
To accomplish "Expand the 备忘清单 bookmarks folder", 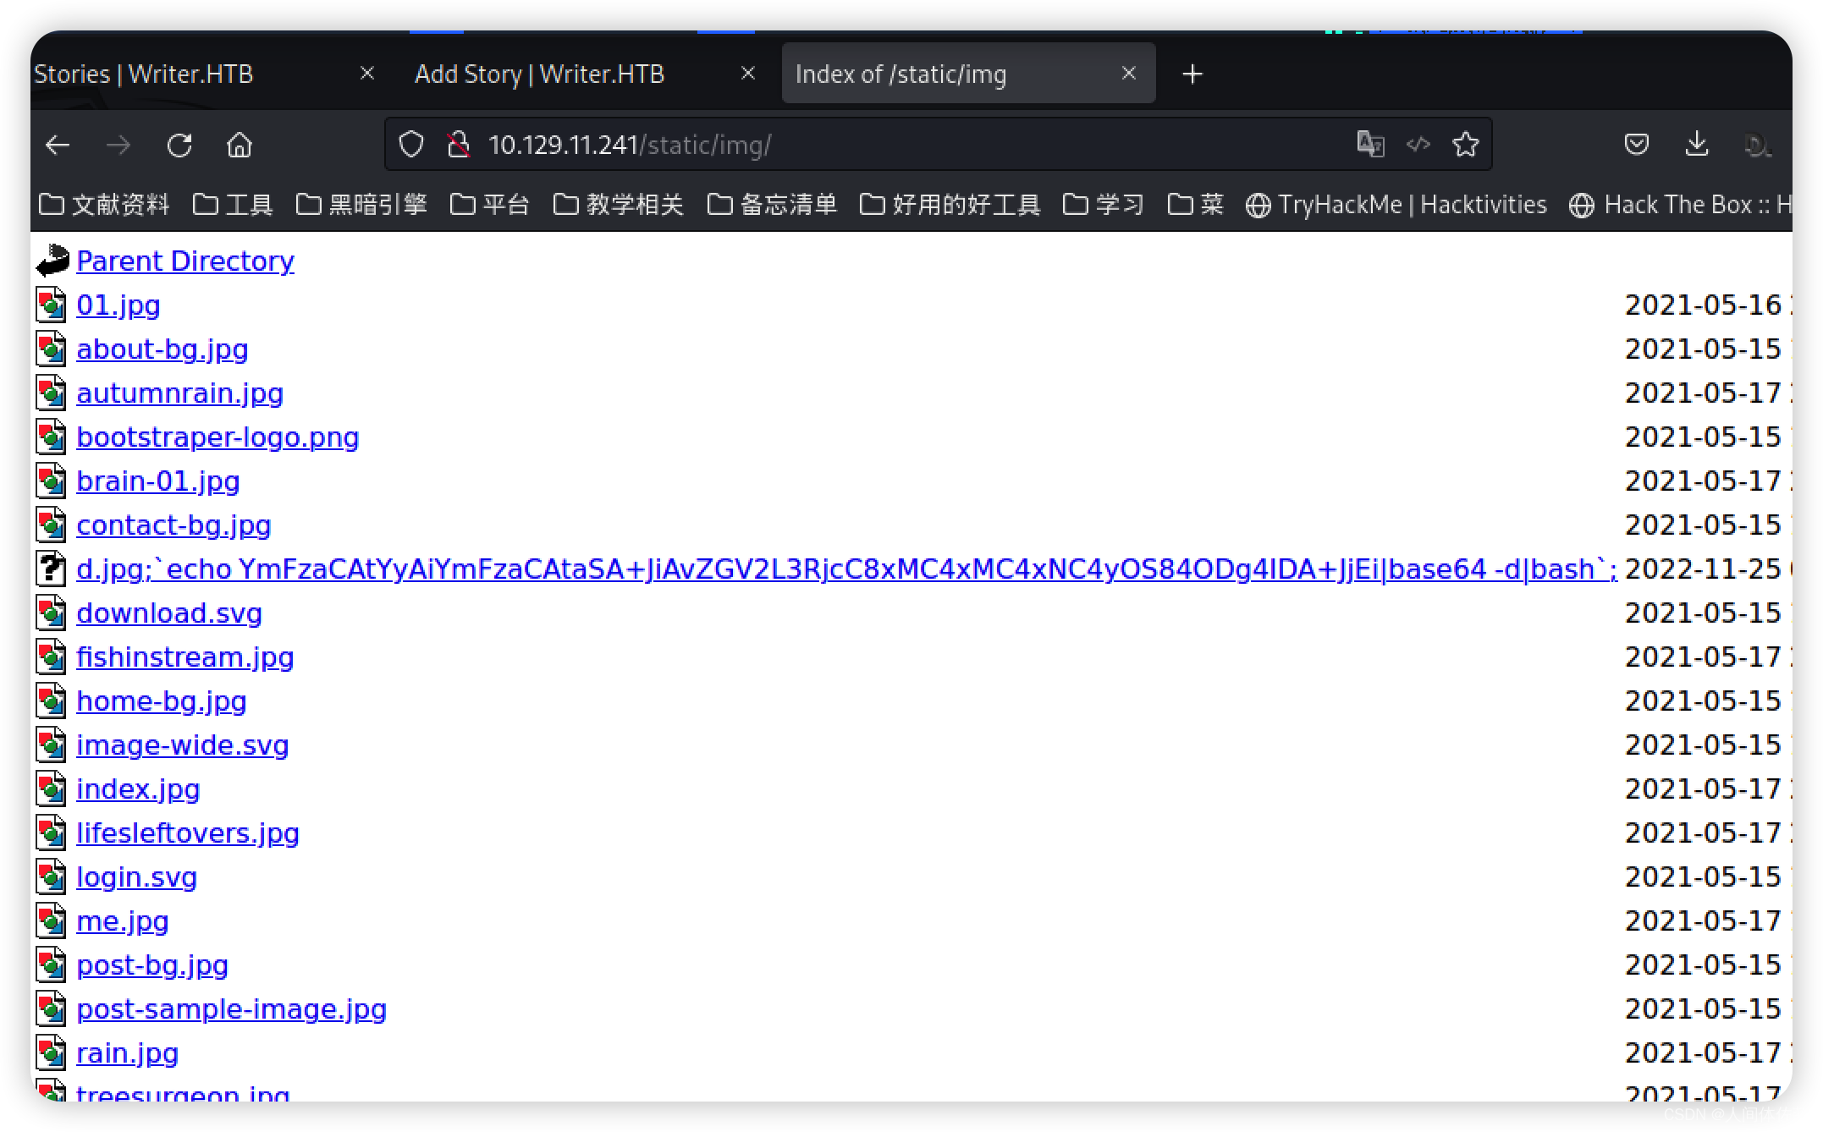I will (772, 205).
